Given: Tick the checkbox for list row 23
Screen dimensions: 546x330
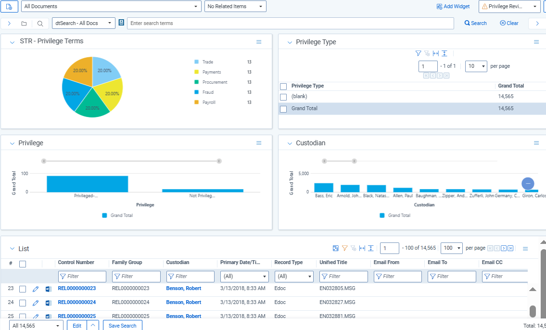Looking at the screenshot, I should coord(23,289).
